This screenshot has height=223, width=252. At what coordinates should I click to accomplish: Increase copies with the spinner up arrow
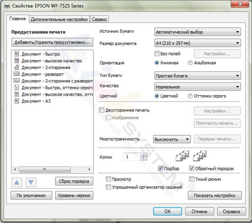tap(143, 155)
